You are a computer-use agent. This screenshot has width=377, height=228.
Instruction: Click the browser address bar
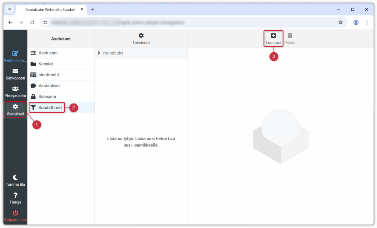(184, 22)
